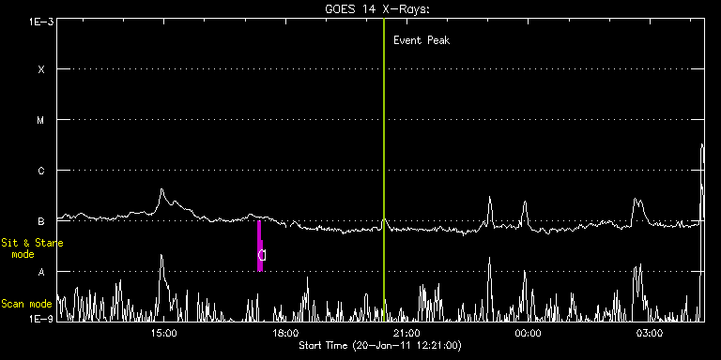Select the yellow "Scan mode" label
This screenshot has width=721, height=360.
[x=26, y=304]
